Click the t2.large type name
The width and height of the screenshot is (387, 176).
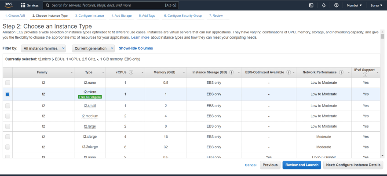[90, 126]
